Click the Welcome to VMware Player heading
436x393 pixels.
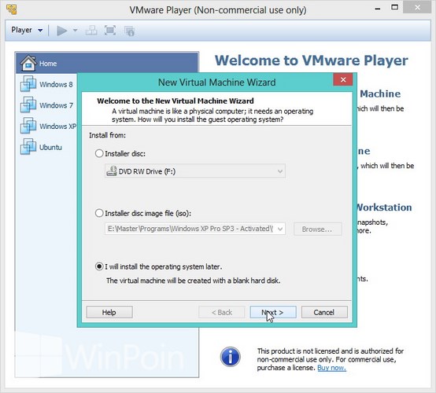click(312, 61)
